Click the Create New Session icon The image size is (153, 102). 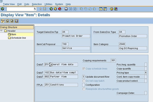point(101,9)
